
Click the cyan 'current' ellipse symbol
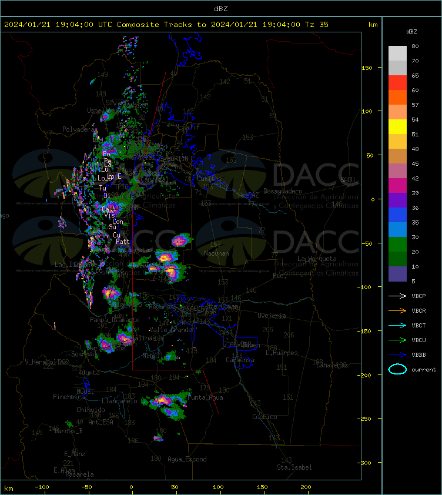tap(397, 369)
